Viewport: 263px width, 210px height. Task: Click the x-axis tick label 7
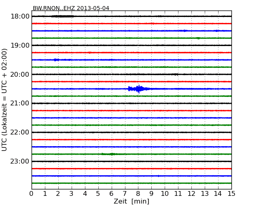pos(125,193)
